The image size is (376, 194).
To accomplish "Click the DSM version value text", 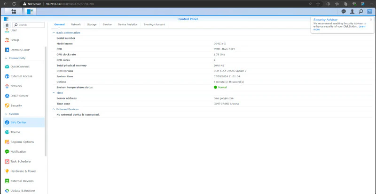I will 230,71.
